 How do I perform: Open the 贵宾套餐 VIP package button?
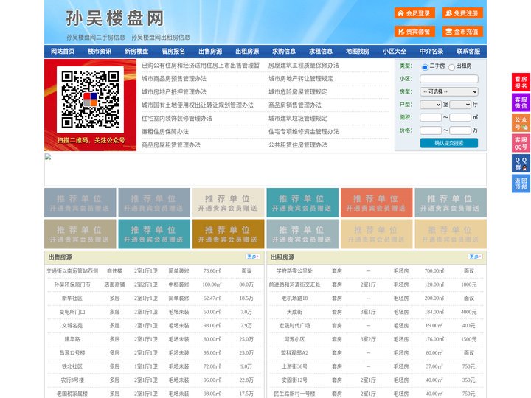click(x=414, y=32)
